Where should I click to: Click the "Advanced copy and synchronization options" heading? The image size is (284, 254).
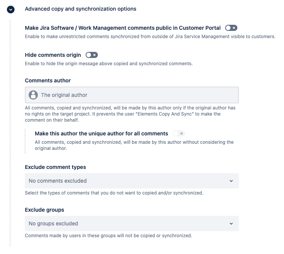(80, 9)
